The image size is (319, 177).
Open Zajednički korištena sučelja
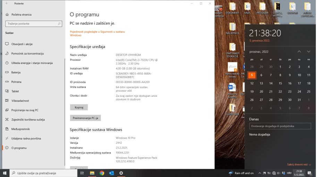pyautogui.click(x=28, y=120)
